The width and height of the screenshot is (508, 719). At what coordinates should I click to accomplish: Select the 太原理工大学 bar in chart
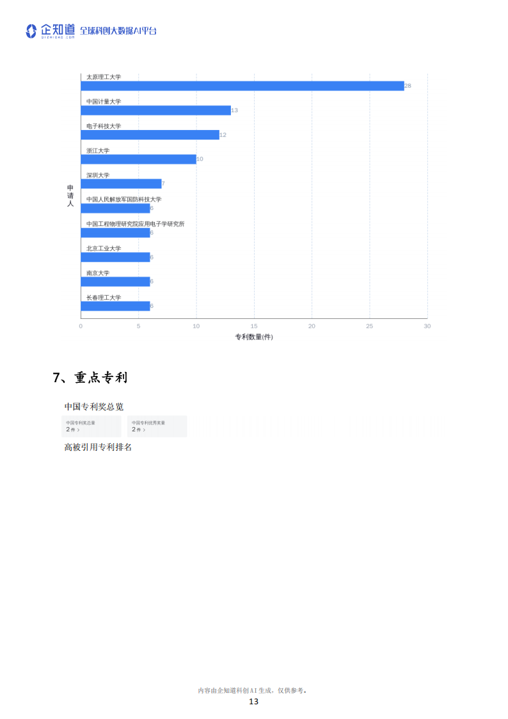[242, 86]
